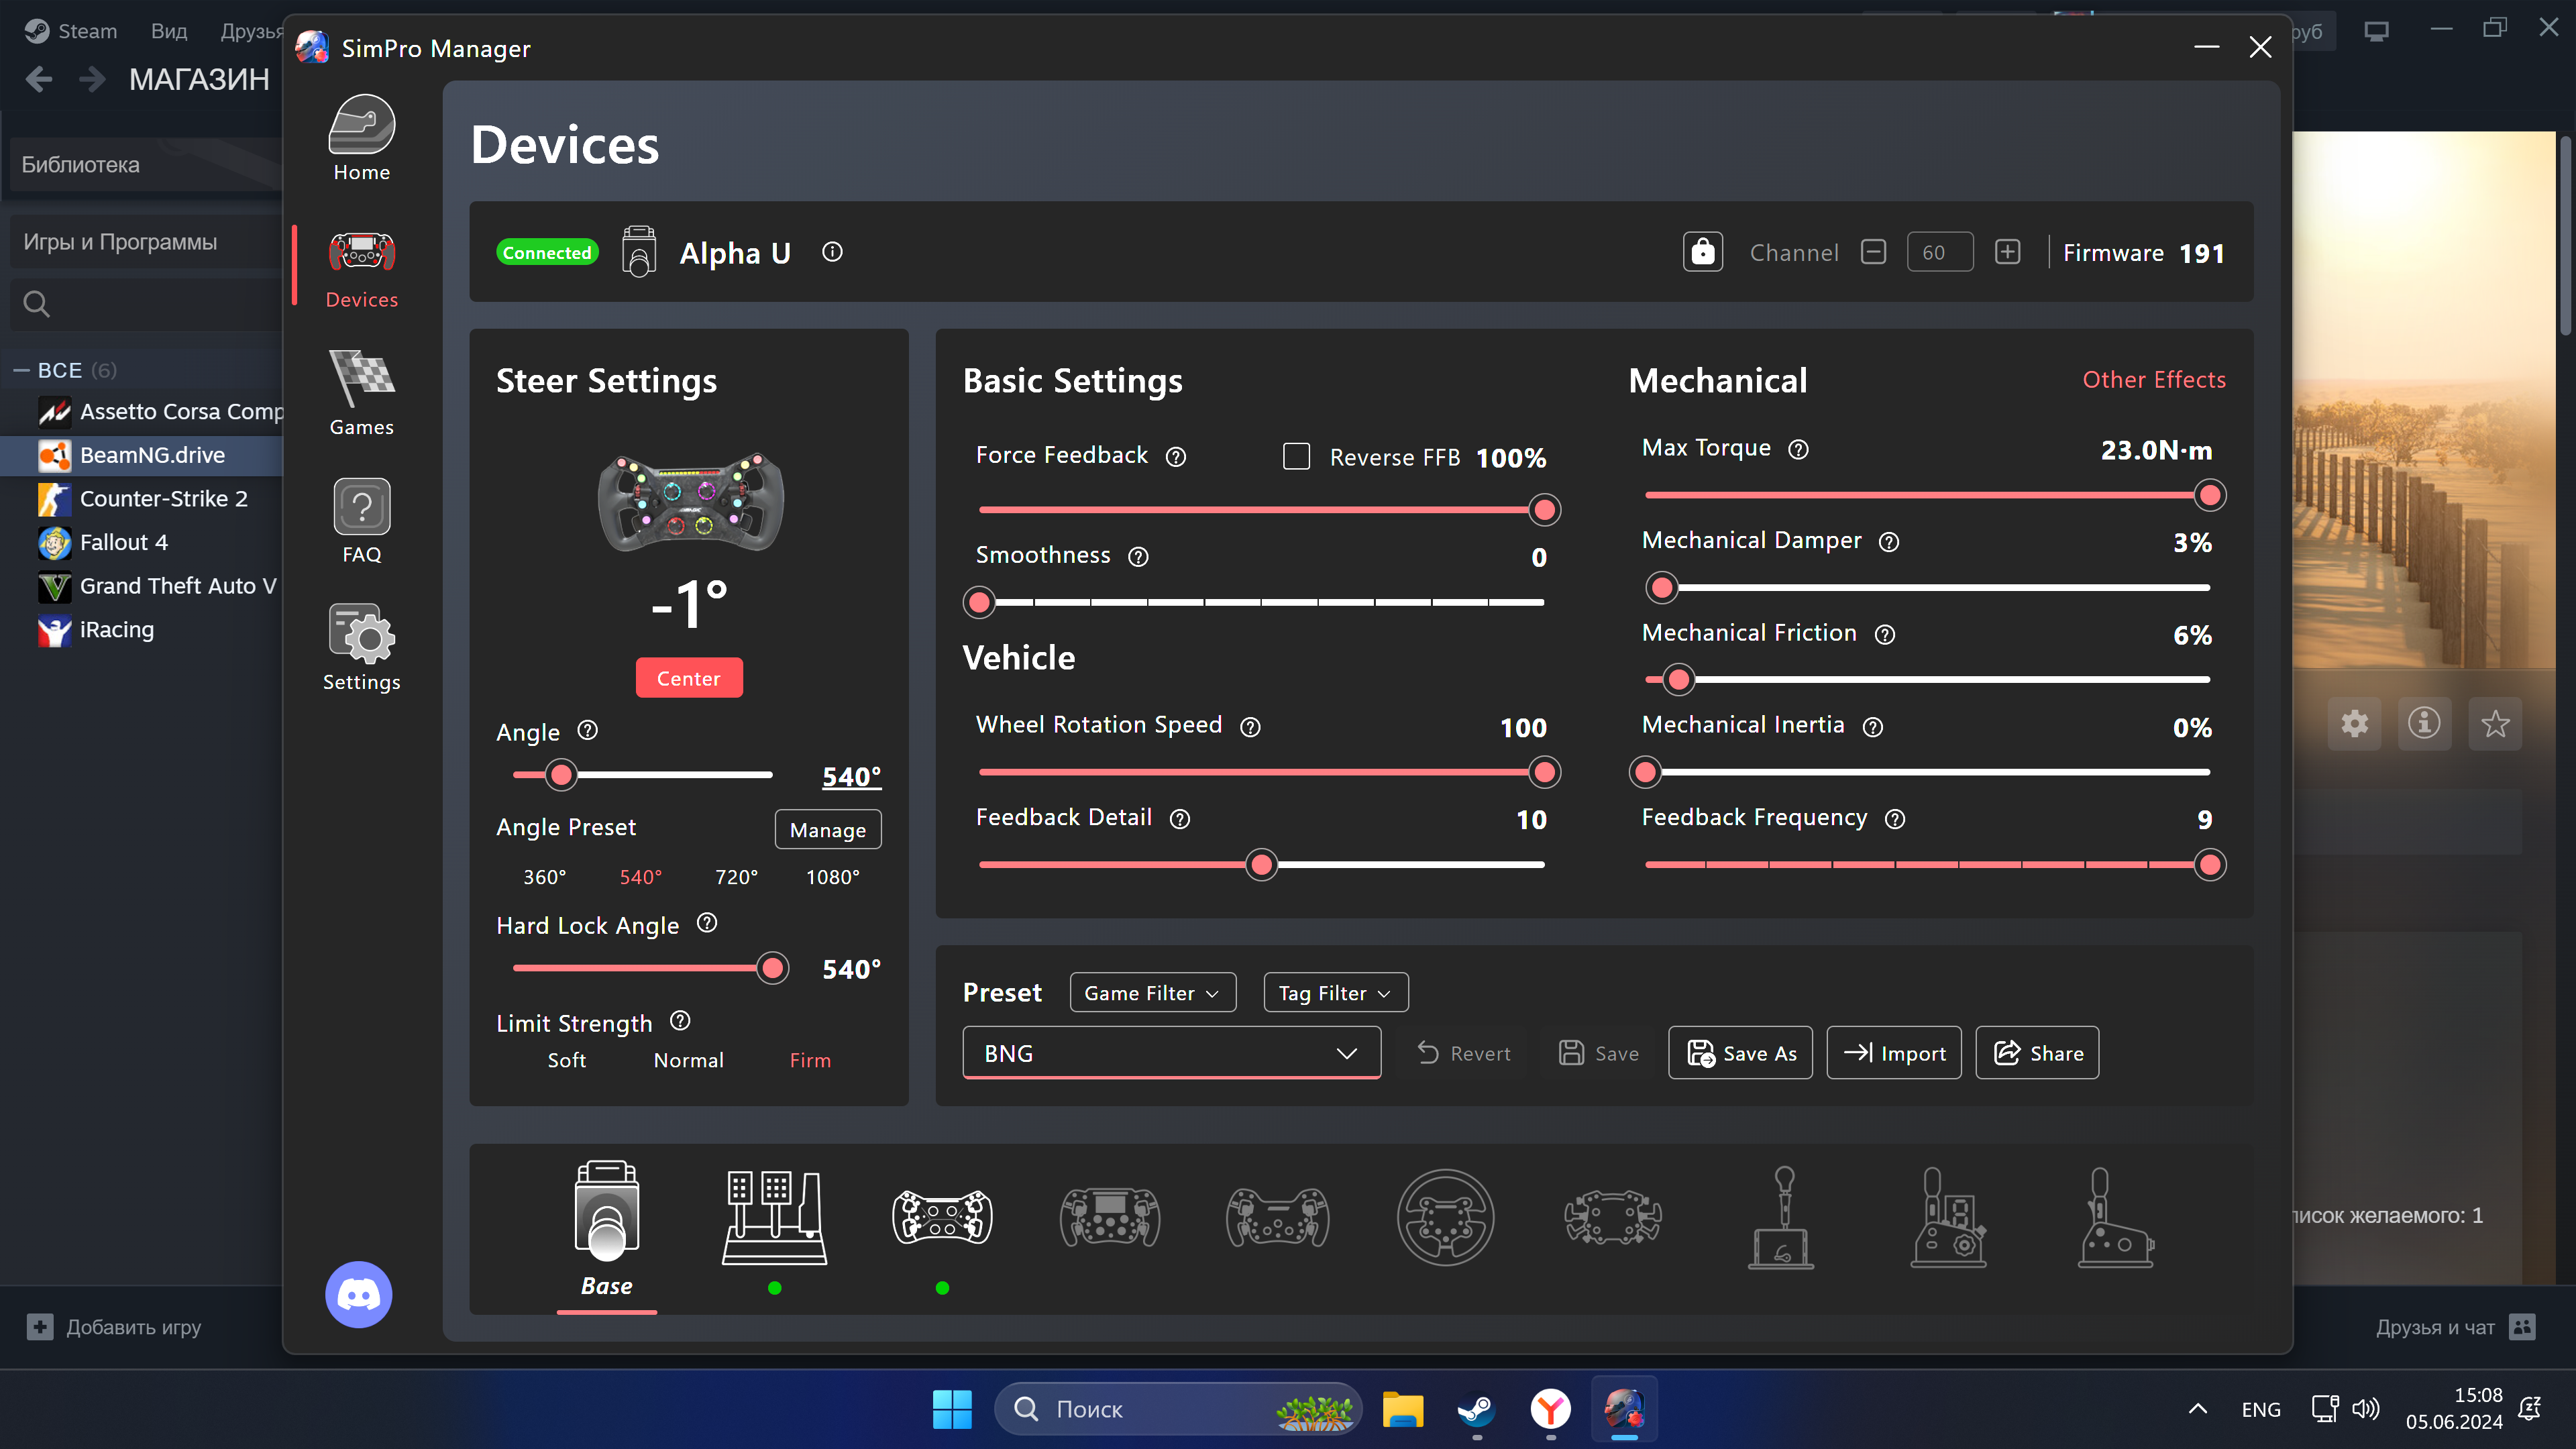This screenshot has height=1449, width=2576.
Task: Select the handbrake device icon
Action: coord(2115,1217)
